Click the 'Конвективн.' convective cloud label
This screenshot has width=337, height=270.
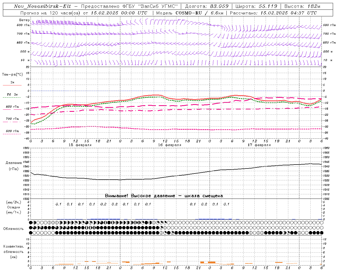coord(13,247)
